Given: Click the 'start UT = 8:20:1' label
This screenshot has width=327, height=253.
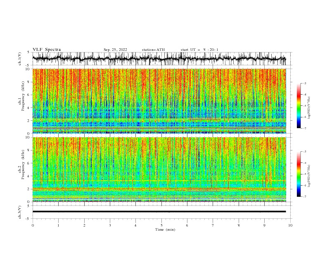Looking at the screenshot, I should click(199, 50).
